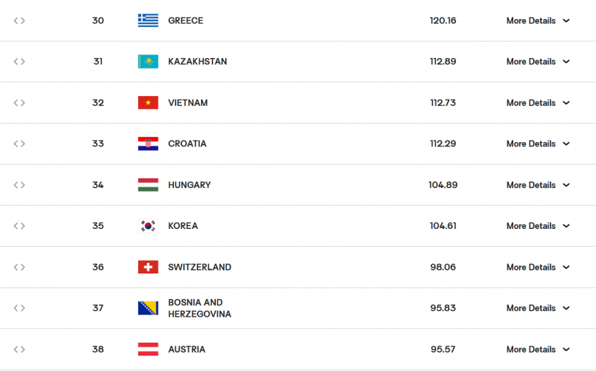Expand More Details for Austria

[538, 349]
